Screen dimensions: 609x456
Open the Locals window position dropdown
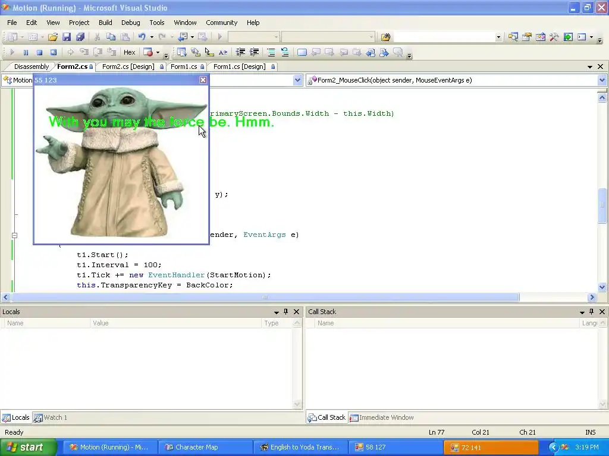(277, 312)
